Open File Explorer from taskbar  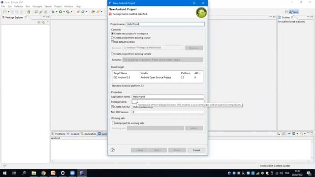pos(34,173)
